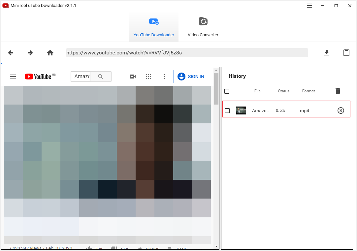Open the hamburger main menu in title bar

pos(309,6)
